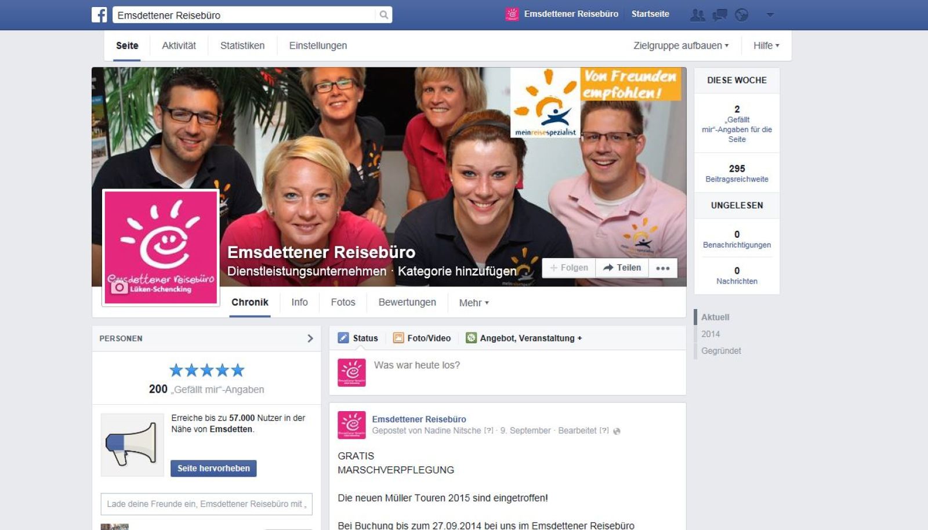Open the three-dots more actions button
Screen dimensions: 928x530
[662, 268]
